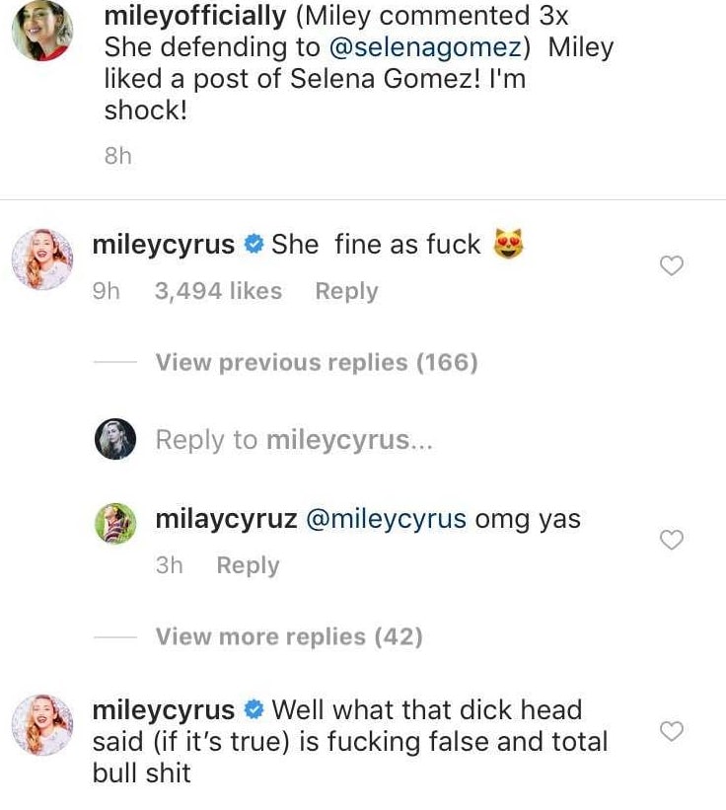Tap mileycyrus avatar beside "Well what that" comment

click(41, 725)
